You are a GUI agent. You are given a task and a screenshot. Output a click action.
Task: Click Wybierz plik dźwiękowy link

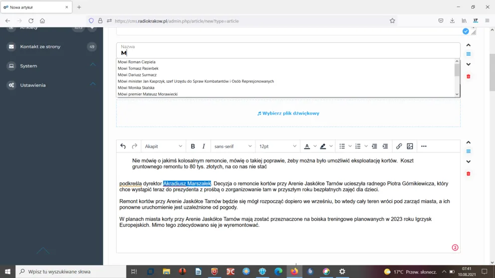pyautogui.click(x=288, y=113)
